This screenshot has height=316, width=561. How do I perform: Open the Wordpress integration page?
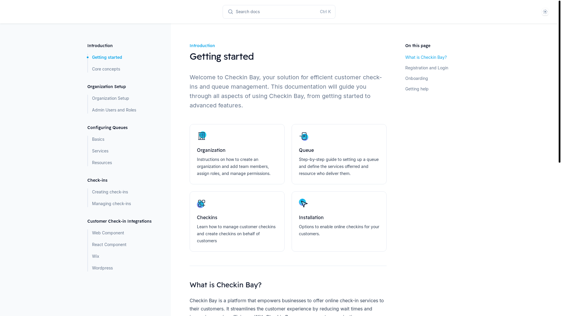[x=102, y=268]
